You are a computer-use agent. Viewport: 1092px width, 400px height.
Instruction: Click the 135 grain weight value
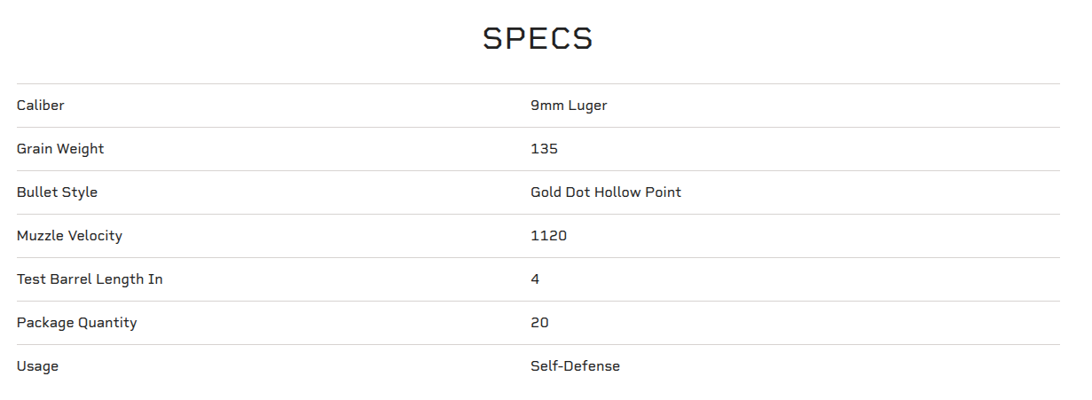click(545, 149)
